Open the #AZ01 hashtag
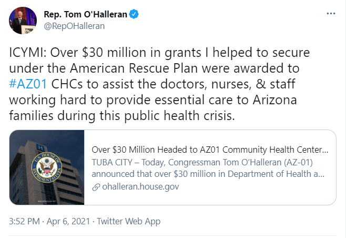The image size is (346, 238). click(28, 84)
